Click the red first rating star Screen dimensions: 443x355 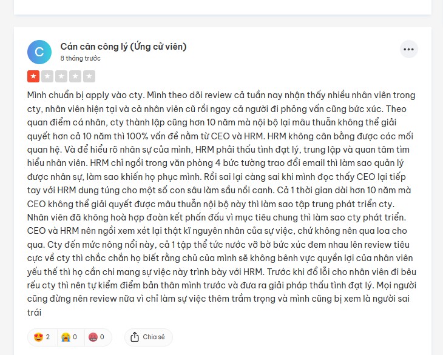tap(33, 76)
